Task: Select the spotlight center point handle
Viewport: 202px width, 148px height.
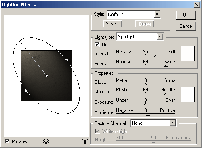Action: click(x=46, y=76)
